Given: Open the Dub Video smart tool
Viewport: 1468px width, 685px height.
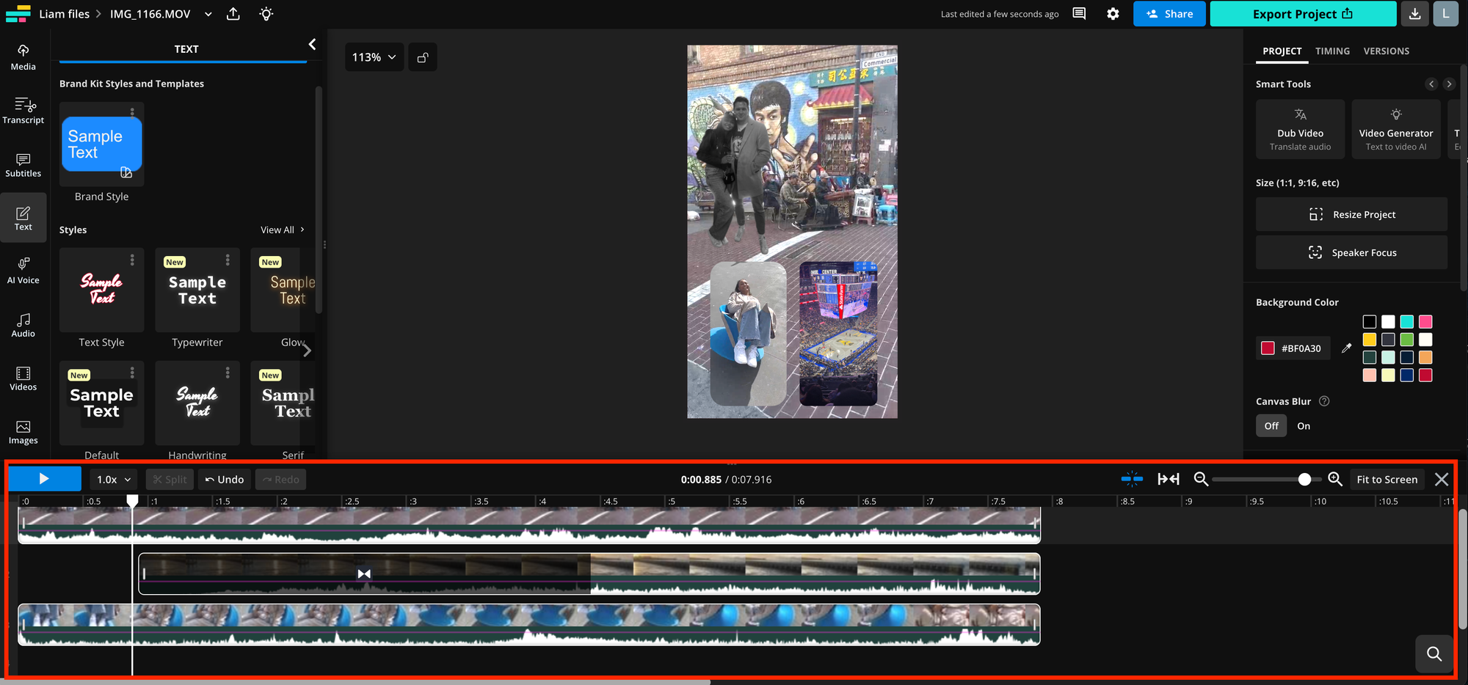Looking at the screenshot, I should (x=1300, y=129).
